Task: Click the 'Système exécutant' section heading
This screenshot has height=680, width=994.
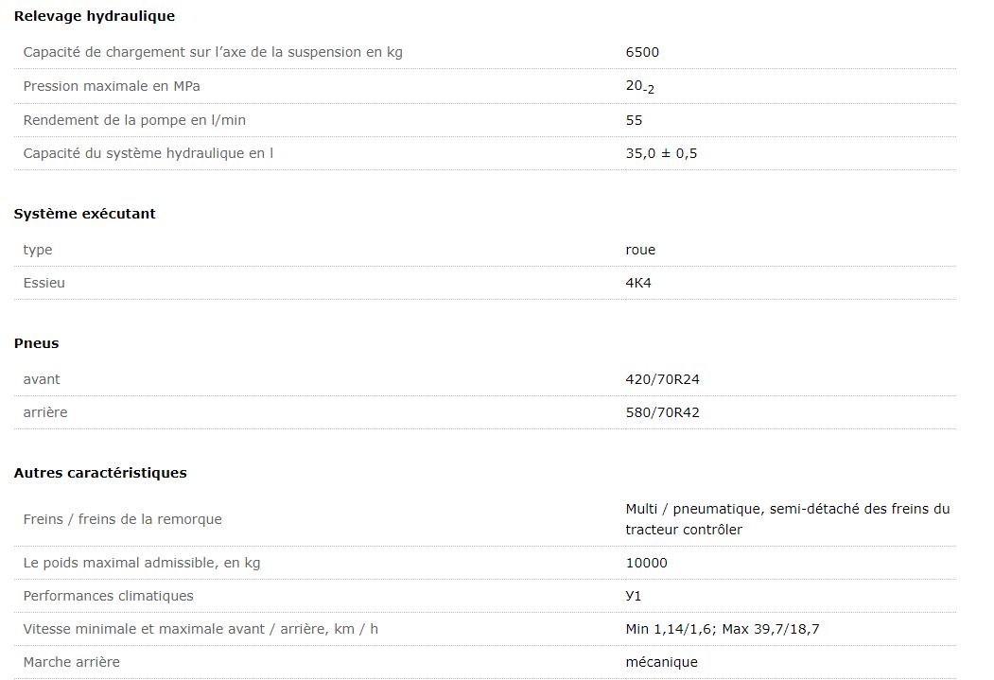Action: (x=84, y=214)
